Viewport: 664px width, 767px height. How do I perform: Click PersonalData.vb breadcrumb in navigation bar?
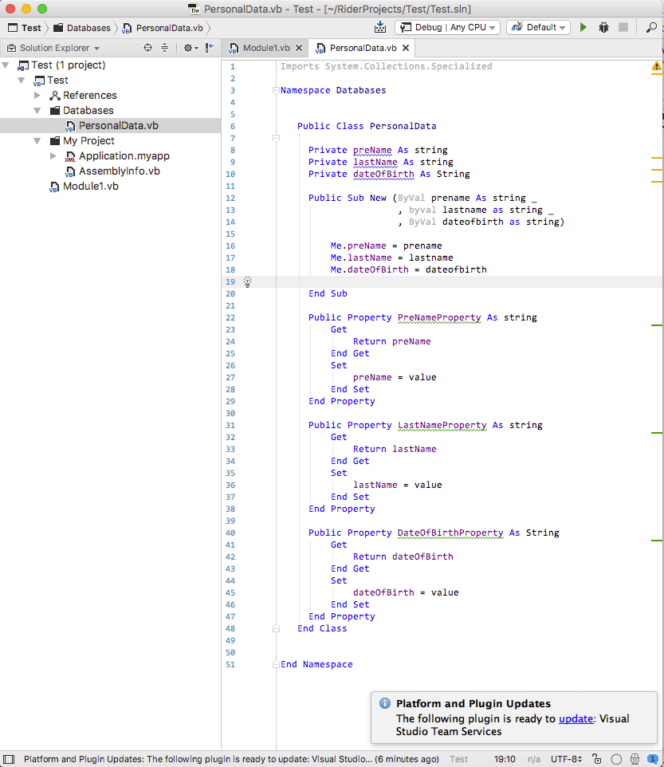click(x=163, y=28)
